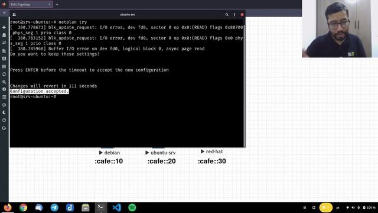Open the Configured objects grid icon in sidebar
This screenshot has height=213, width=378.
pyautogui.click(x=4, y=66)
